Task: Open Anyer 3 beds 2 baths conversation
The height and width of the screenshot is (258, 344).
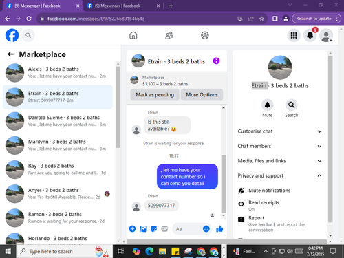Action: [x=58, y=194]
